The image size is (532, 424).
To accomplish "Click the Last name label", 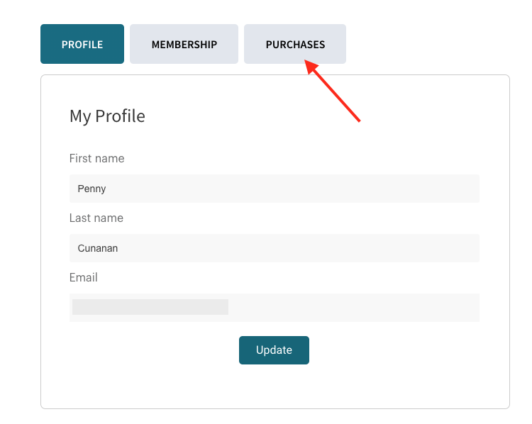I will 96,218.
